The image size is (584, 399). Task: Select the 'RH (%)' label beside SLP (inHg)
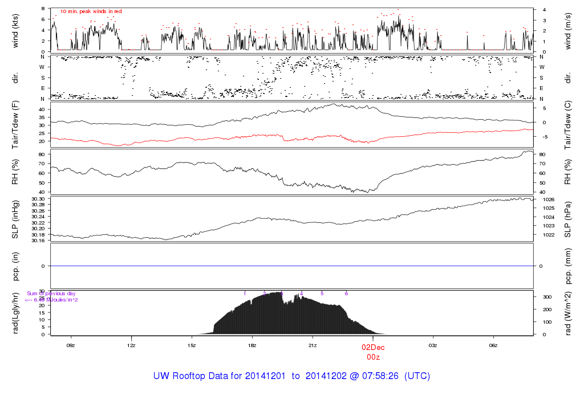15,172
